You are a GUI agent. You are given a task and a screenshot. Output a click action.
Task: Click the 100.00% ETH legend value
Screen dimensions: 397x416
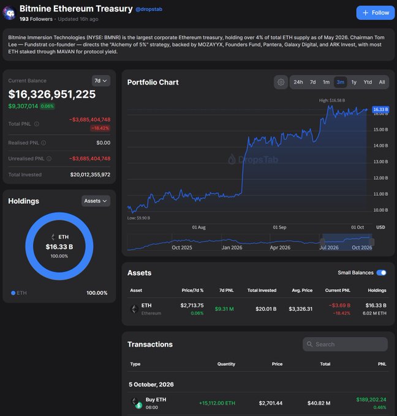pyautogui.click(x=97, y=293)
